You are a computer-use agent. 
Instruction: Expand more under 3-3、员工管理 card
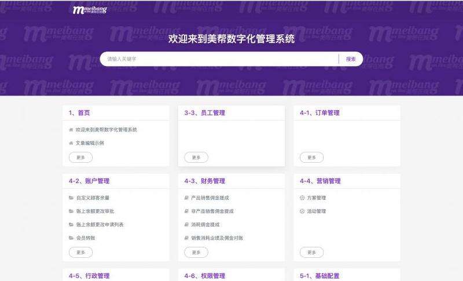[196, 158]
